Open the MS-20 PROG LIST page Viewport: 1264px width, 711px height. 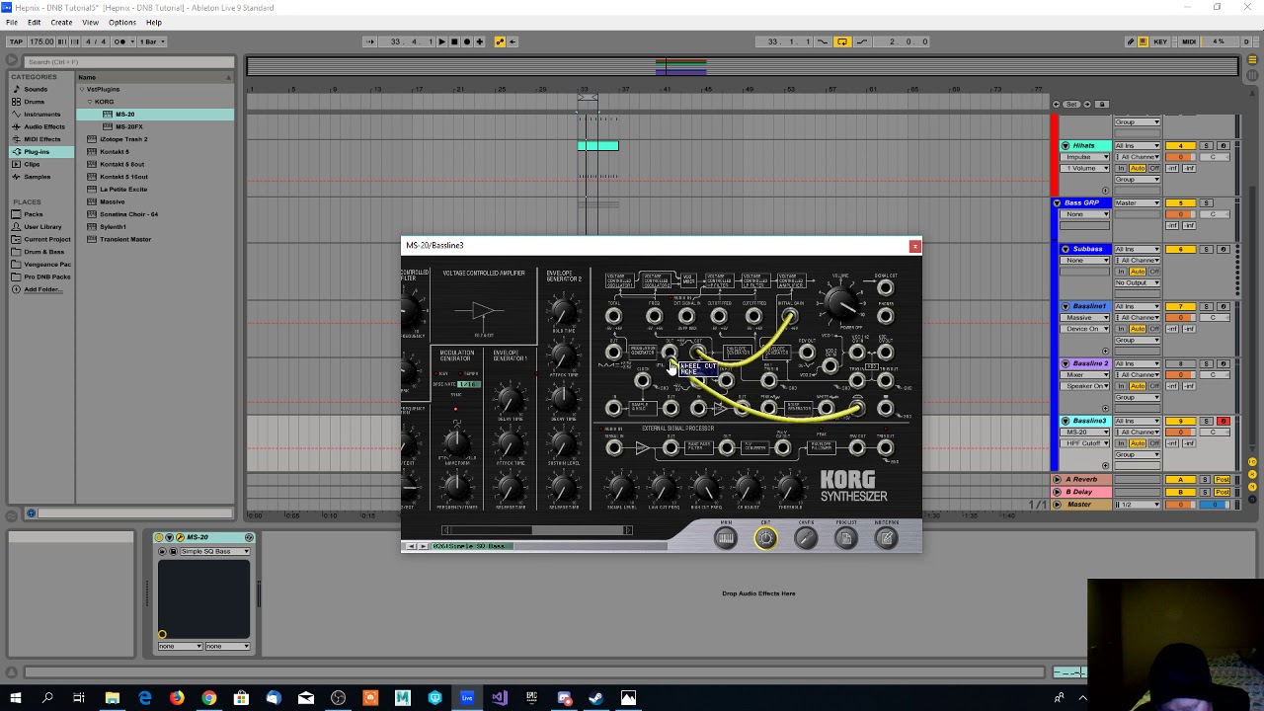845,538
